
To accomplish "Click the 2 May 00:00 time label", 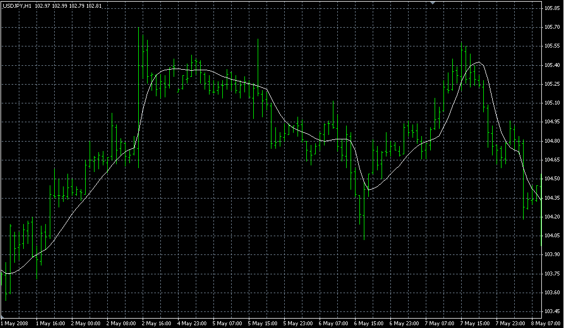I will pyautogui.click(x=86, y=323).
